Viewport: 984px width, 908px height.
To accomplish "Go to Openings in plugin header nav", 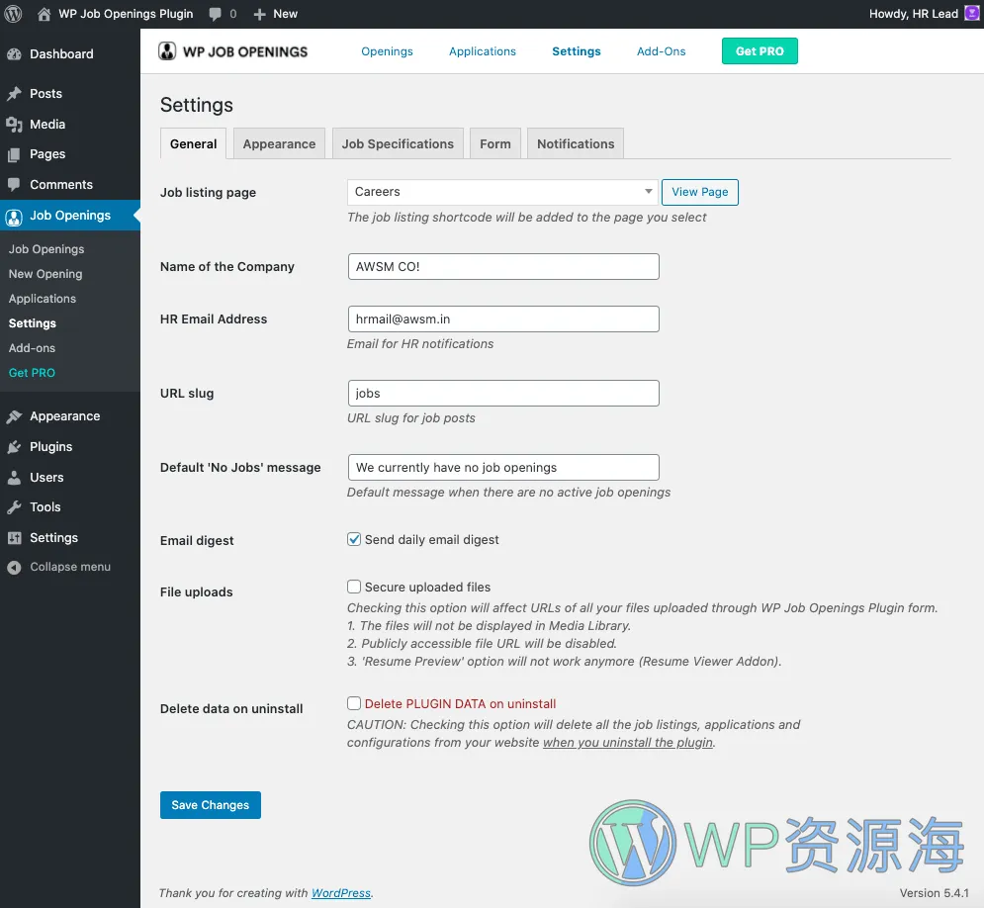I will [388, 51].
